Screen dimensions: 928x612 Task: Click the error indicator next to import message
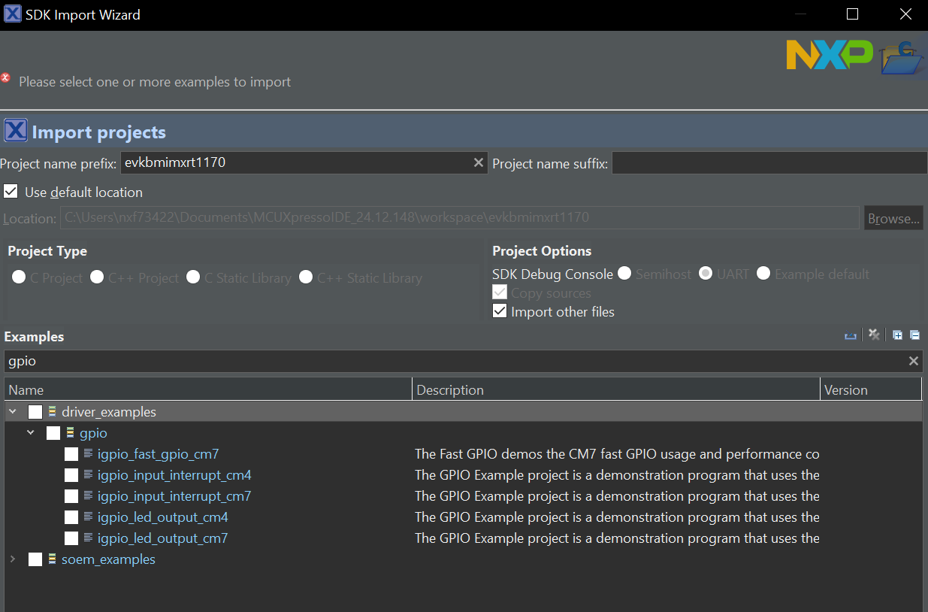8,77
